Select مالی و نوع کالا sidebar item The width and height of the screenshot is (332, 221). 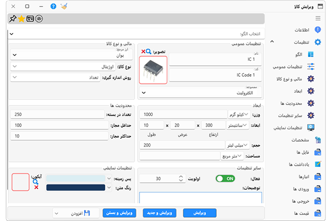pyautogui.click(x=289, y=79)
